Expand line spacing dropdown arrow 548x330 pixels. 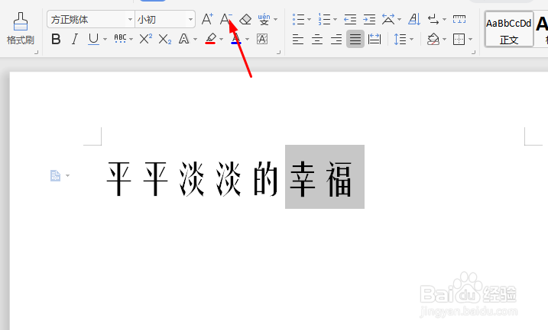tap(411, 39)
